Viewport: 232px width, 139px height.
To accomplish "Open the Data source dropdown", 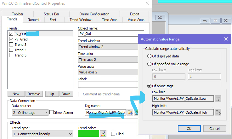I will click(30, 113).
